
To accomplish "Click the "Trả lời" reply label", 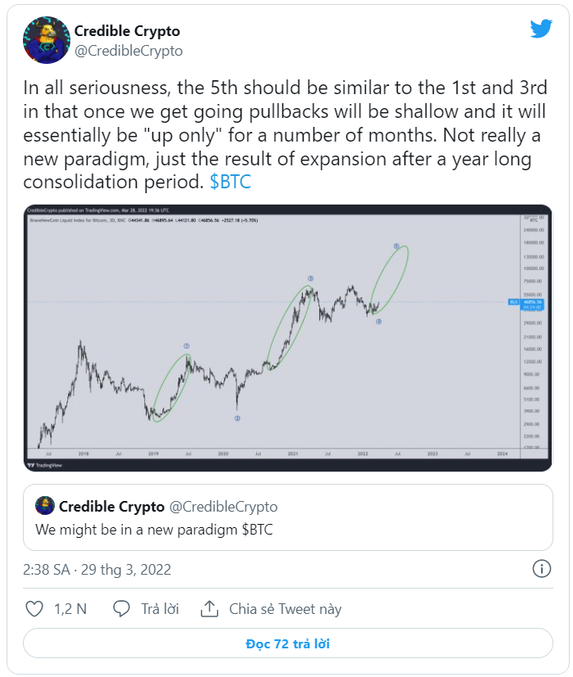I will coord(160,609).
